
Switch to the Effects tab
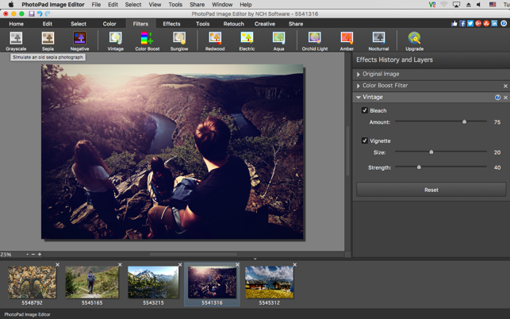point(171,24)
